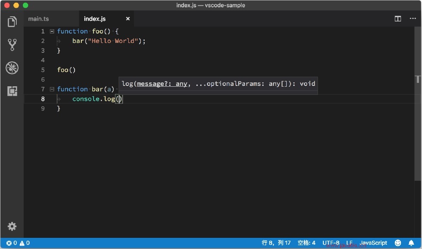Open the feedback smiley icon
Screen dimensions: 422x249
click(398, 243)
